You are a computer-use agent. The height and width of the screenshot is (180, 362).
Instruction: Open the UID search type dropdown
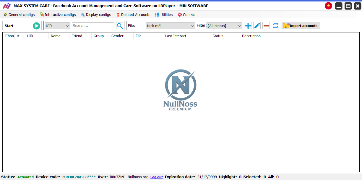(x=57, y=26)
